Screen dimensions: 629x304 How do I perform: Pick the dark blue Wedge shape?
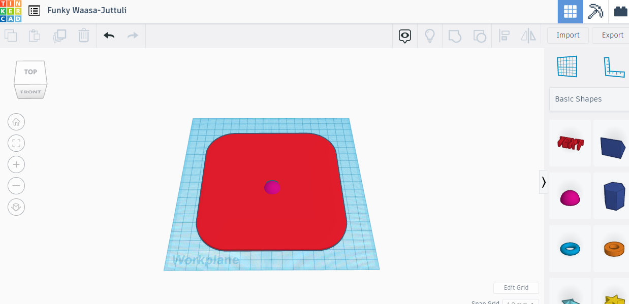(612, 143)
